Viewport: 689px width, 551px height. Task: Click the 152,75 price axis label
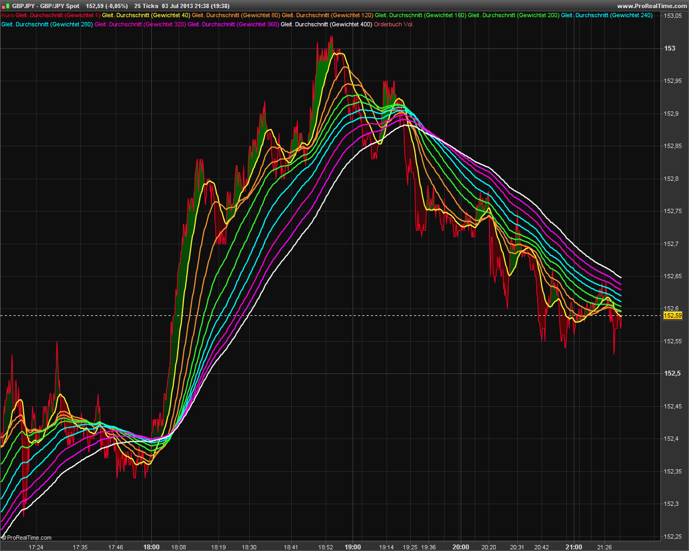click(x=673, y=211)
